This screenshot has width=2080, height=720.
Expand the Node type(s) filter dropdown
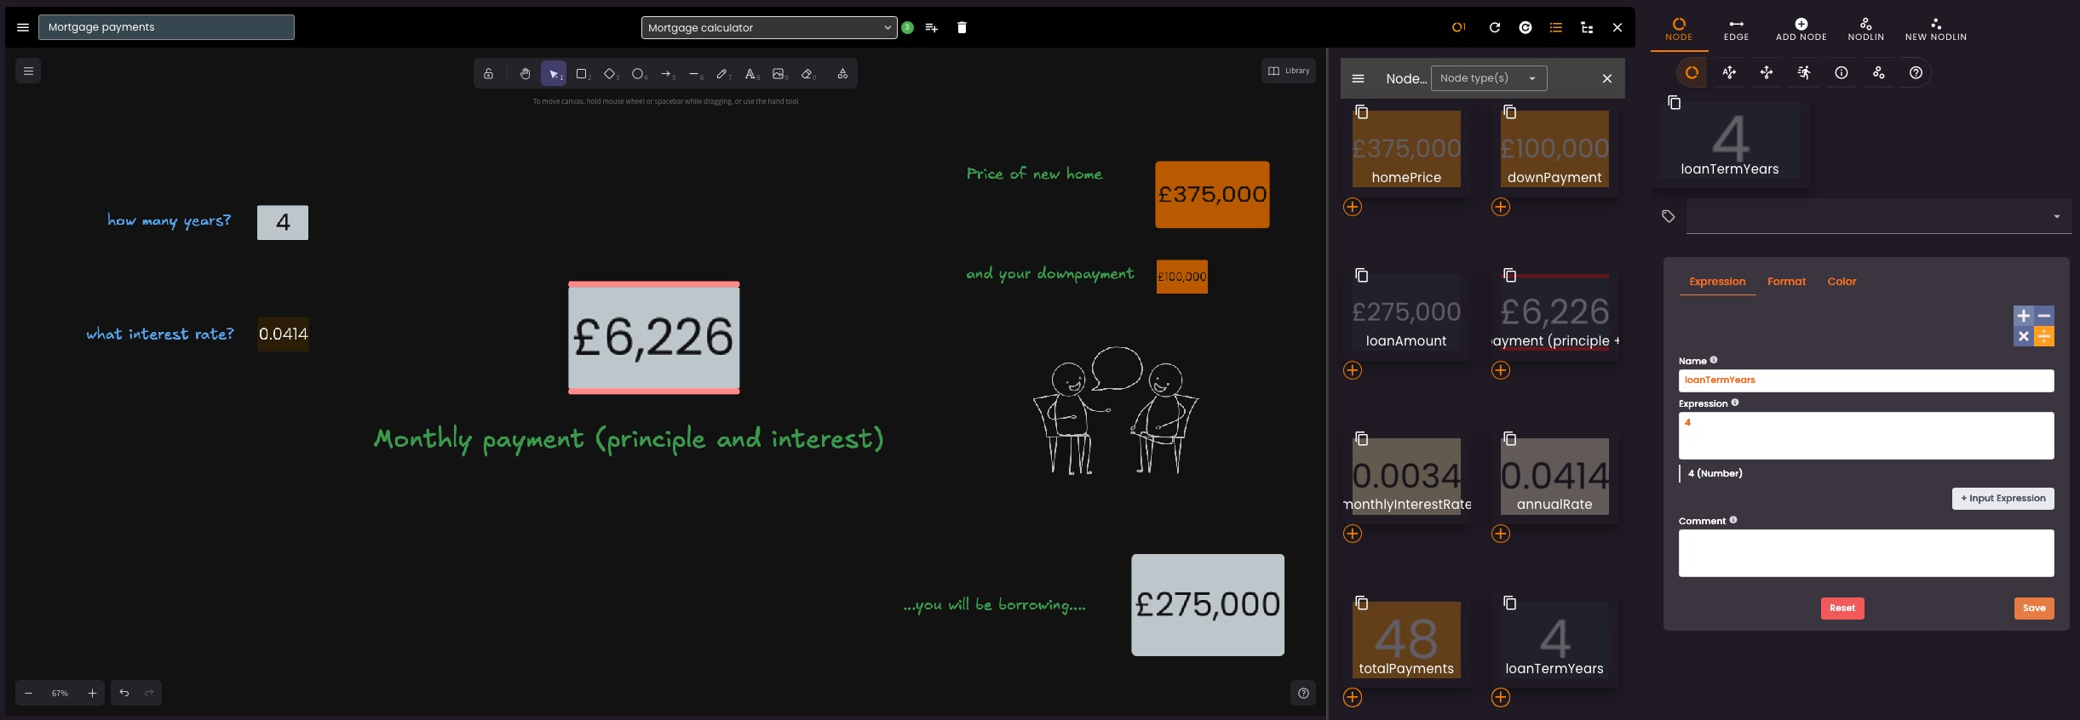click(1488, 78)
